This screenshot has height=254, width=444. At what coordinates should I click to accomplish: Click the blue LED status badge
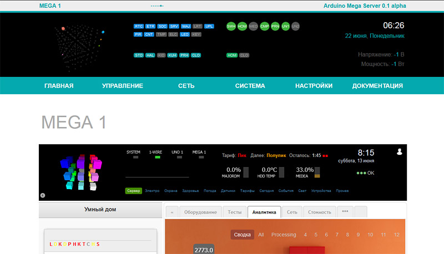185,34
